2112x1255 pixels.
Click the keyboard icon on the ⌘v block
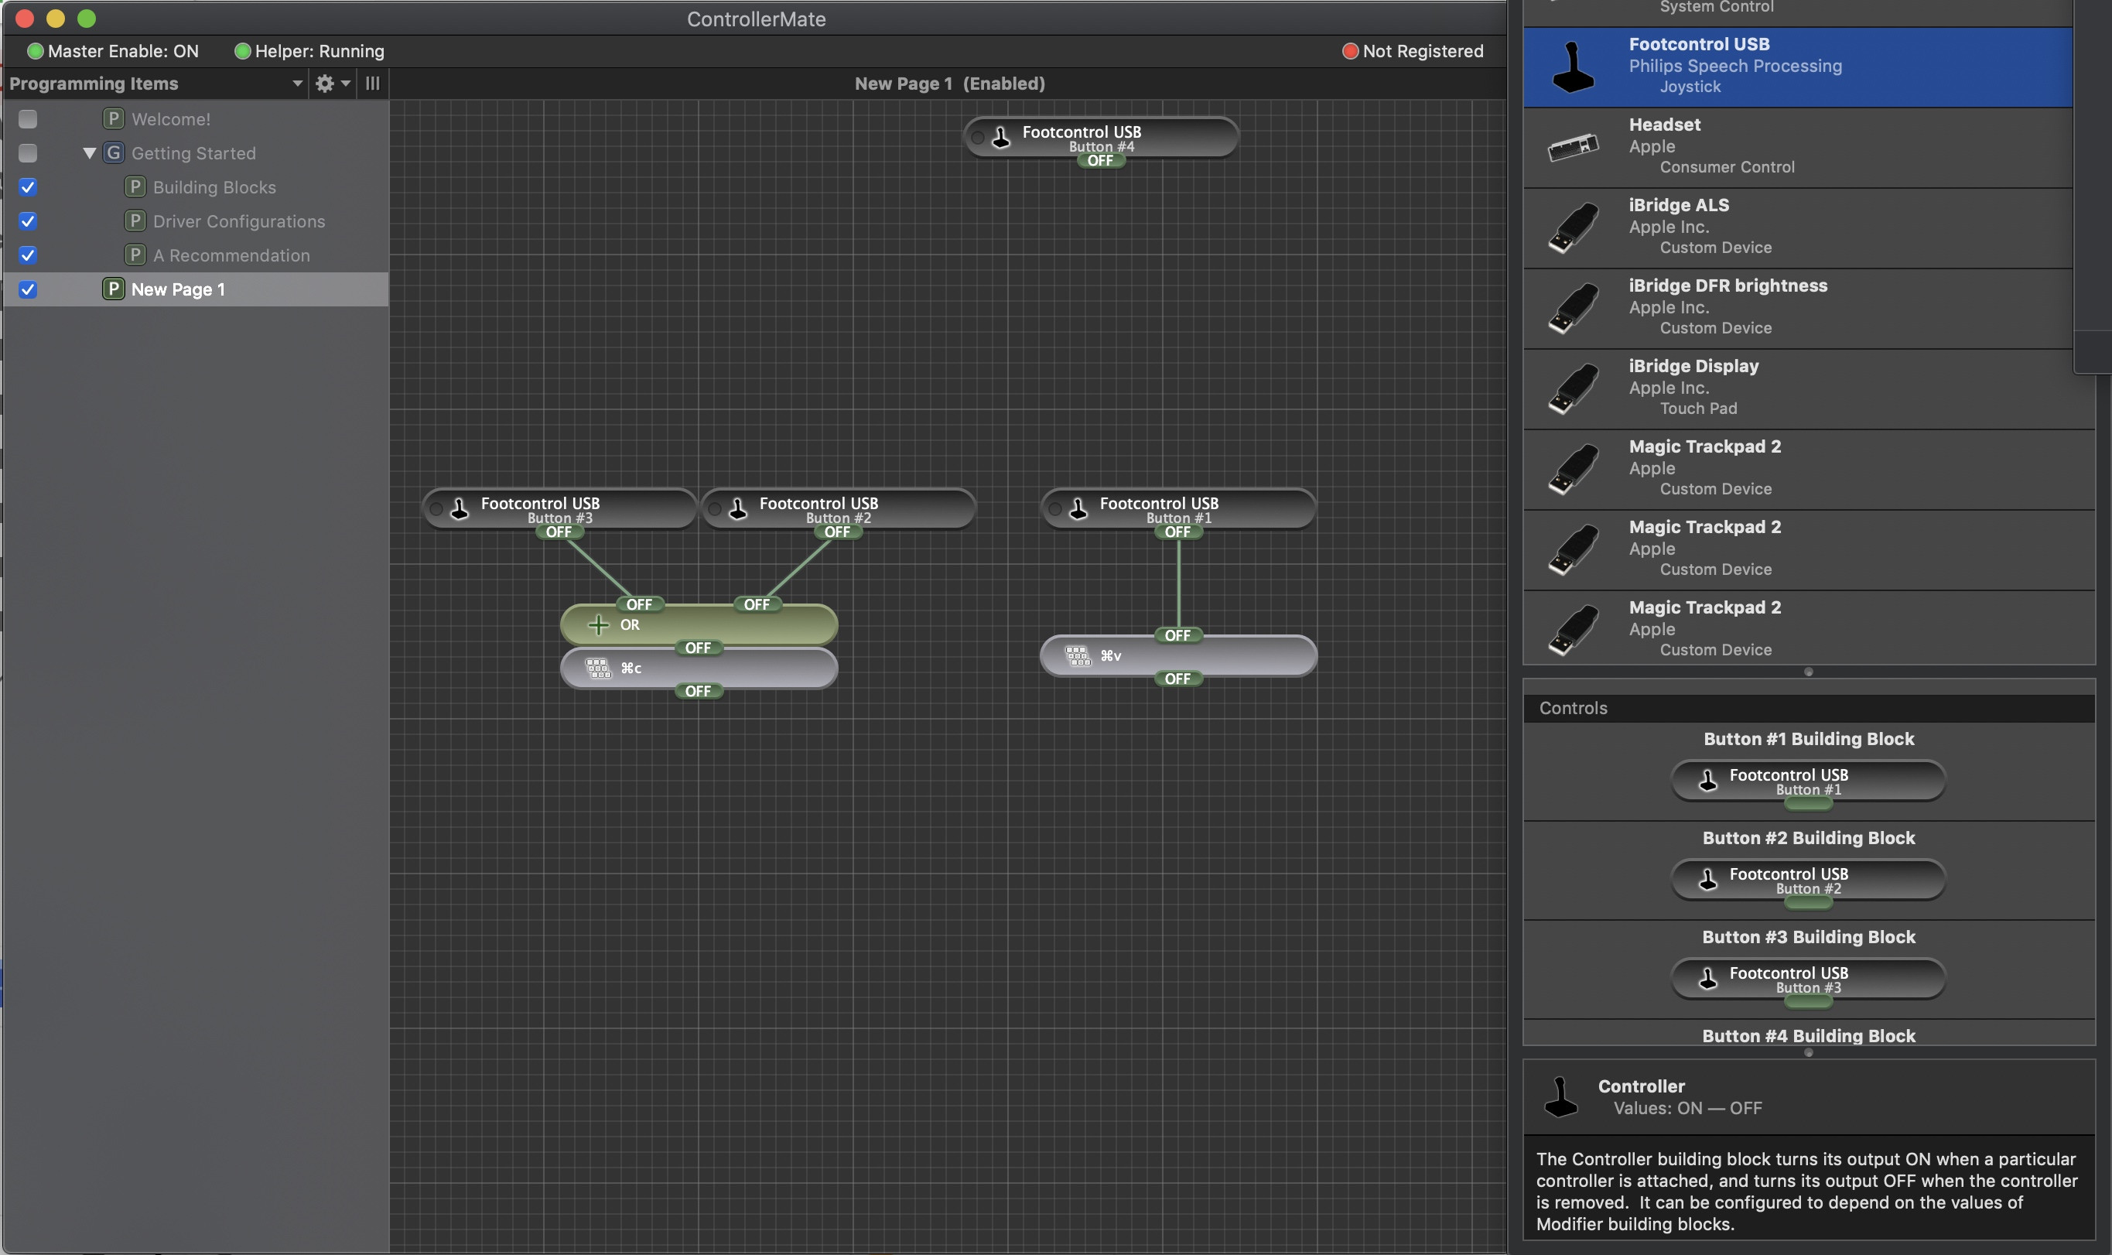(x=1078, y=655)
